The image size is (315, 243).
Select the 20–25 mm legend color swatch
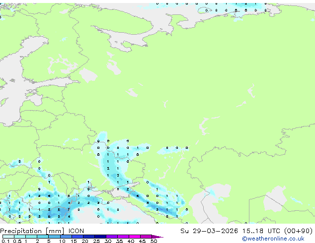click(89, 237)
